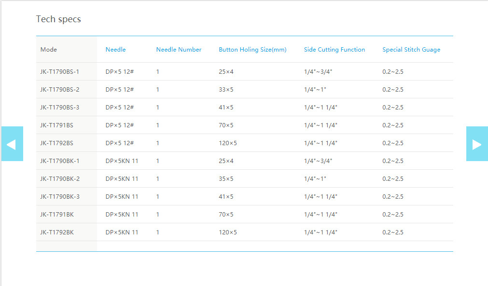Viewport: 488px width, 286px height.
Task: Select 0.2~2.5 stitch gauge for JK-T1791BS
Action: [393, 125]
